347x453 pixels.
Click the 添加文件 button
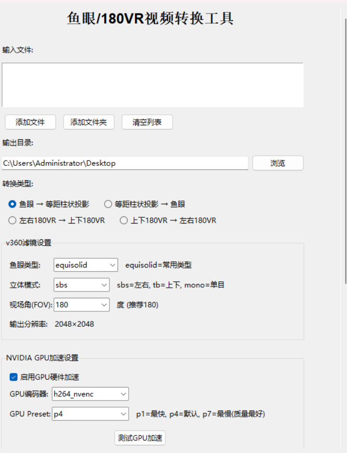coord(30,122)
